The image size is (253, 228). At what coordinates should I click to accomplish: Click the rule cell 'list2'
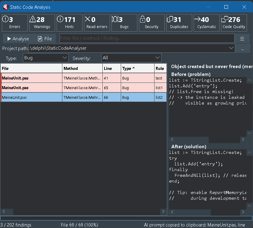coord(161,97)
